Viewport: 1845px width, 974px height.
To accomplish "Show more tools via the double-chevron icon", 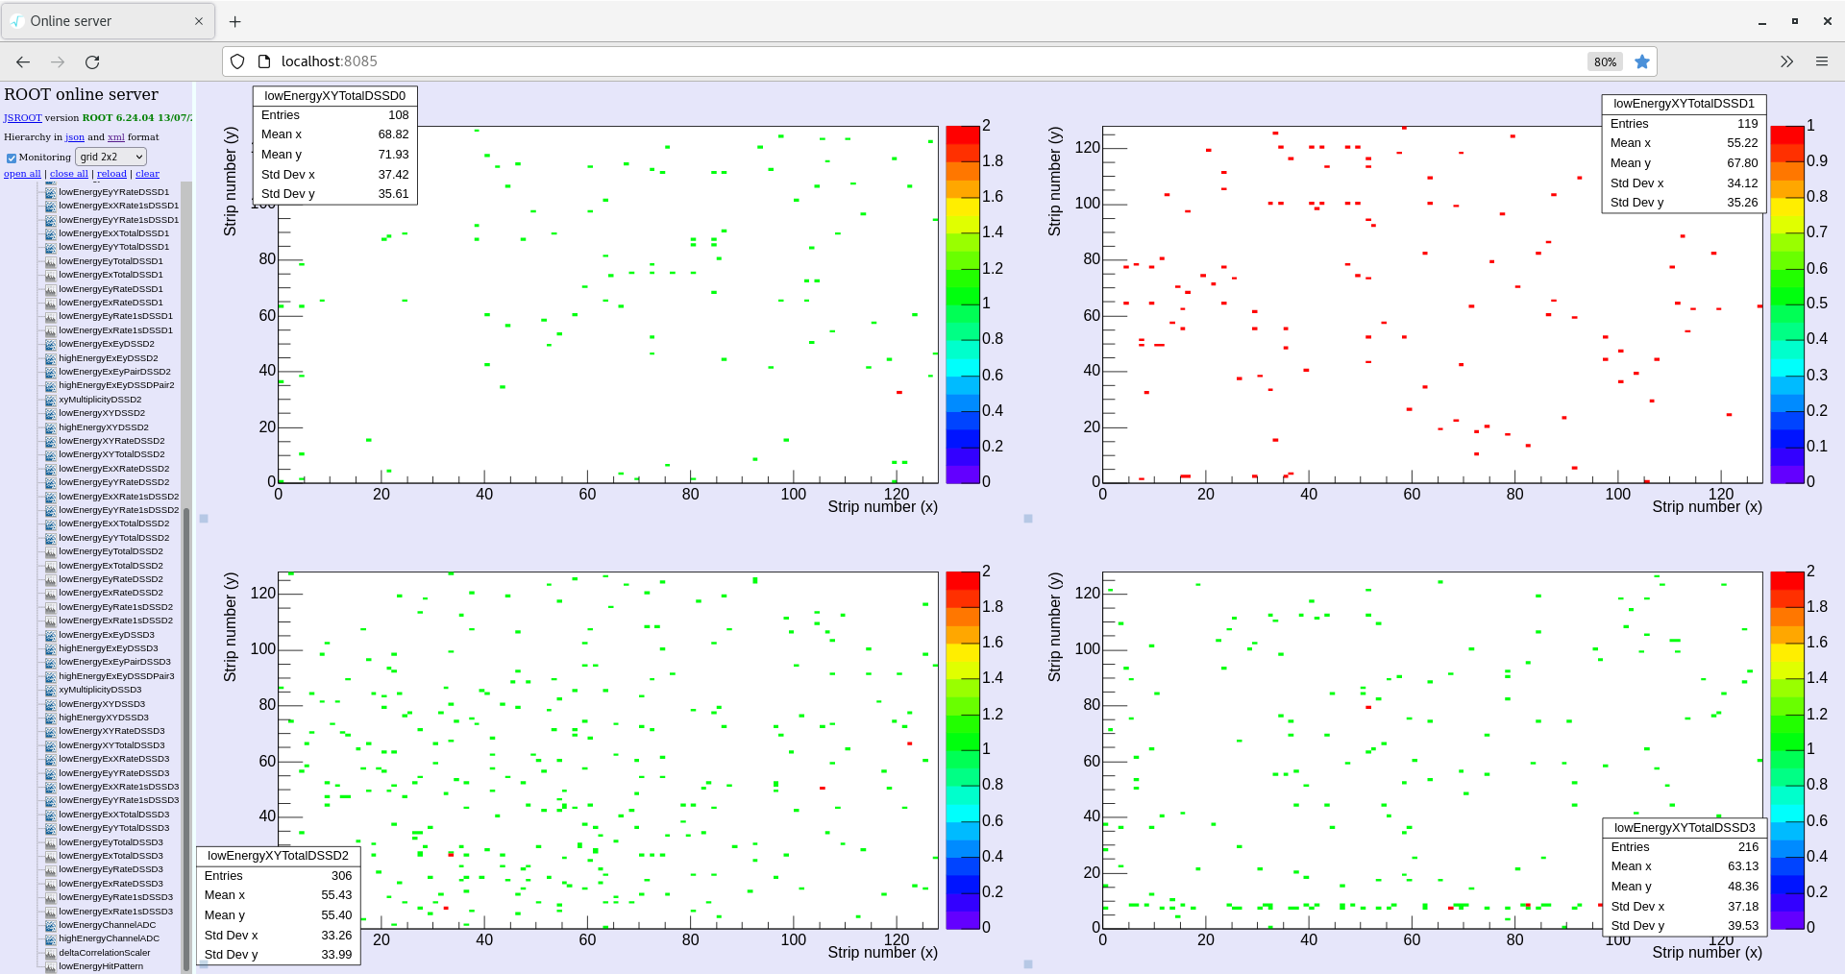I will (x=1786, y=61).
